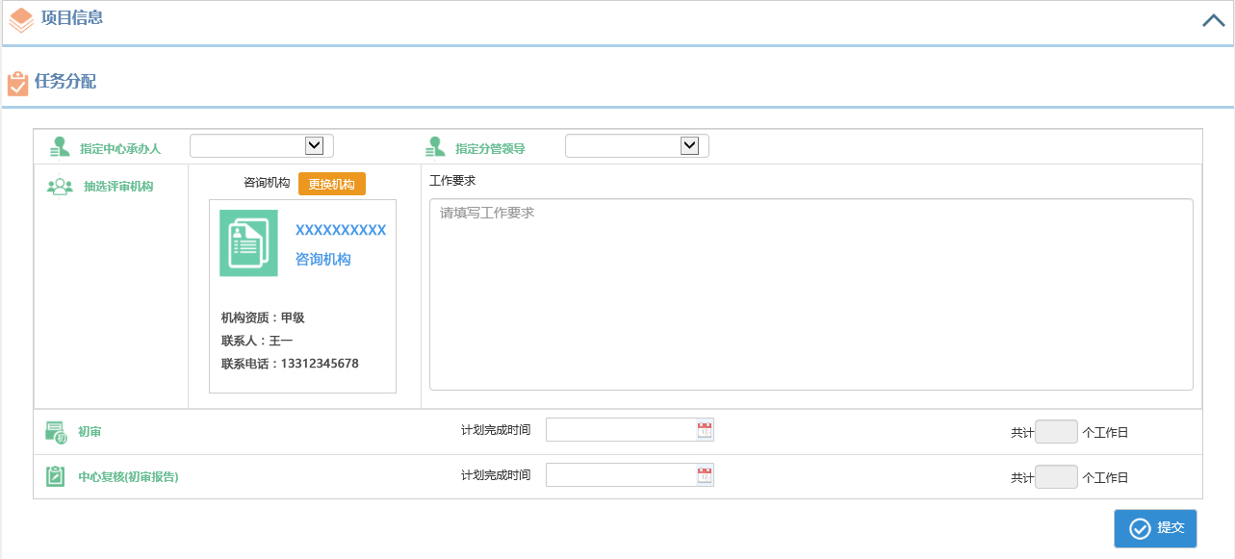Click the 中心复核 working days count box
The height and width of the screenshot is (559, 1235).
pyautogui.click(x=1056, y=477)
